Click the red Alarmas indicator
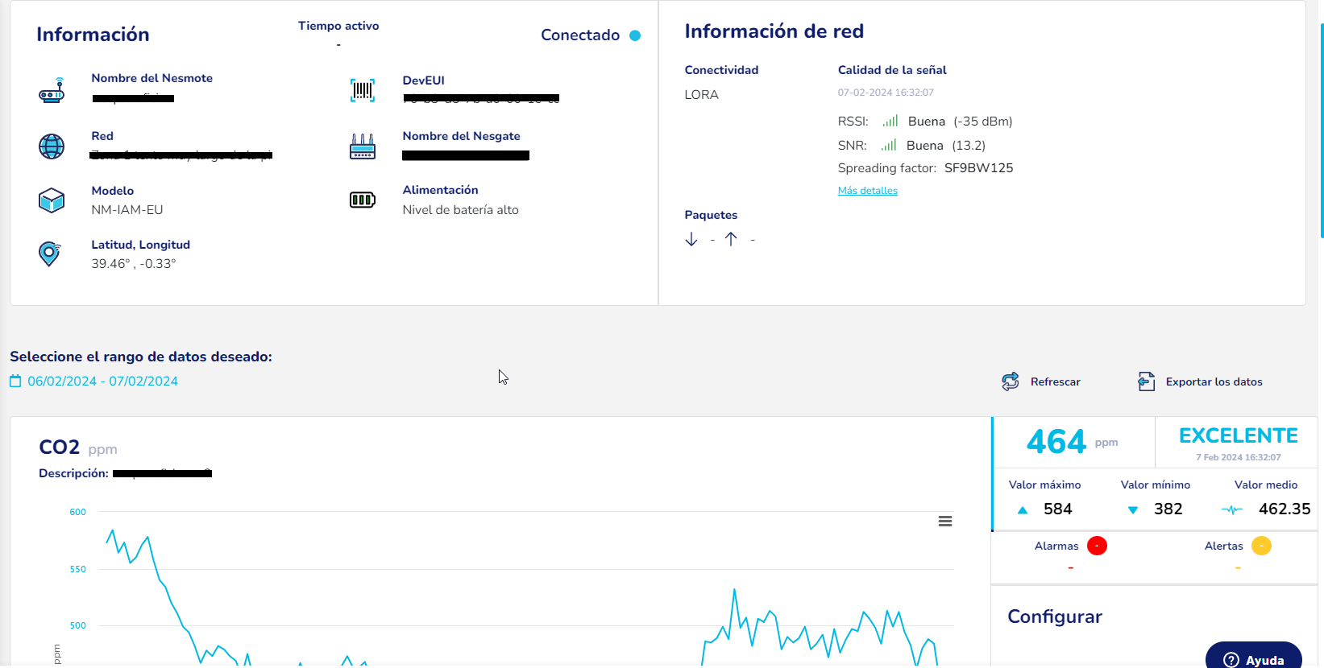This screenshot has width=1324, height=668. pos(1097,546)
